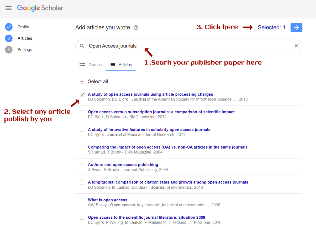Check 'What is open access' article

point(82,200)
